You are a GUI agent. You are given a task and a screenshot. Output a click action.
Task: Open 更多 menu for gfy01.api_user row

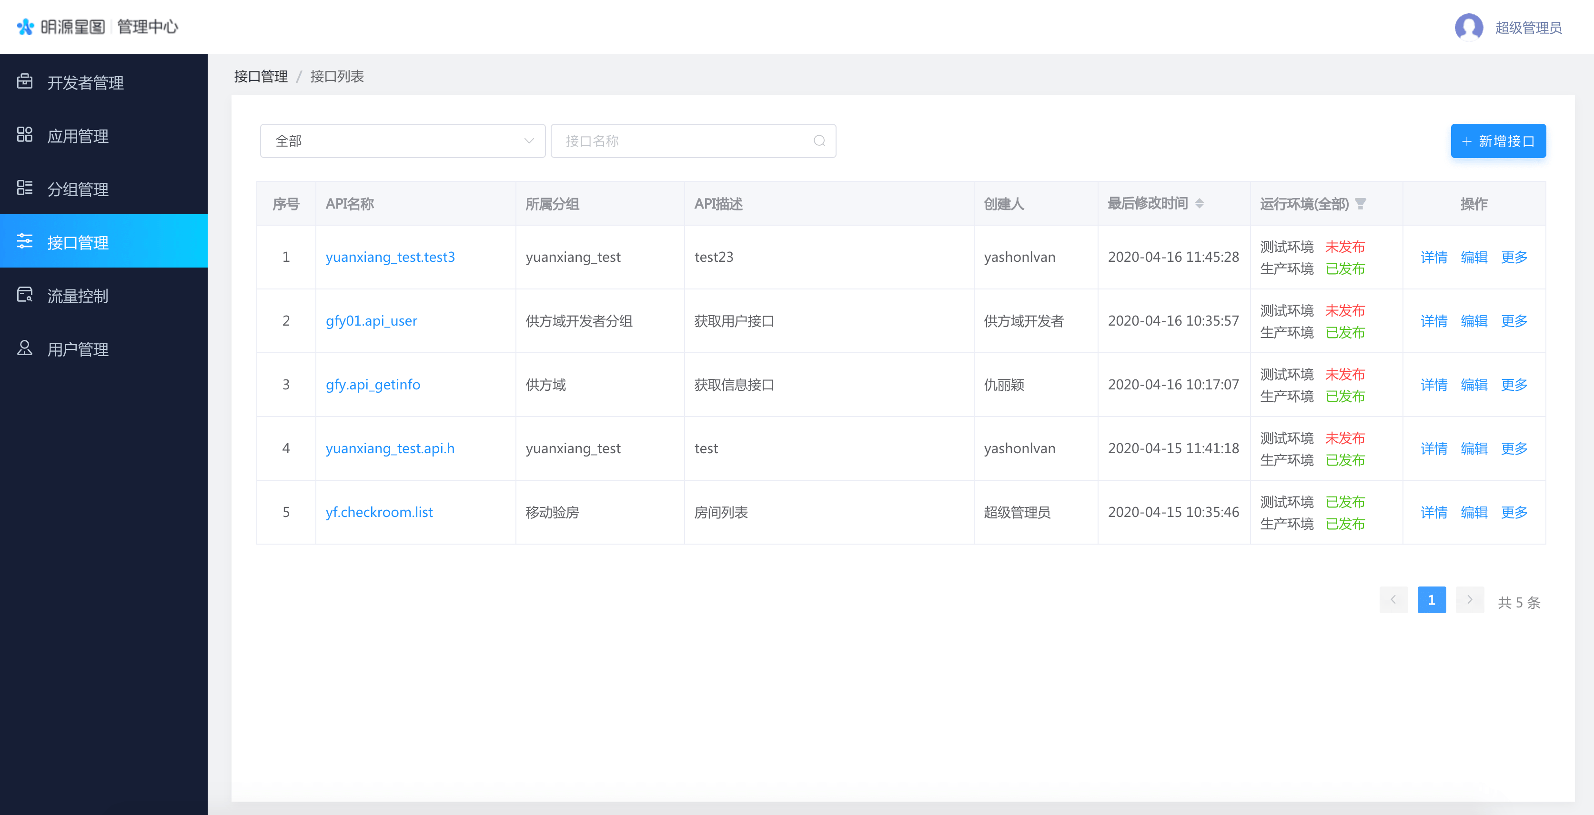[1513, 321]
